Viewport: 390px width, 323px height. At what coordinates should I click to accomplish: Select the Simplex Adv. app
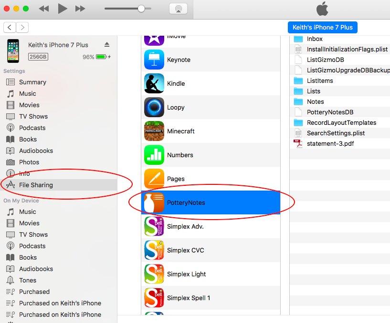coord(211,226)
